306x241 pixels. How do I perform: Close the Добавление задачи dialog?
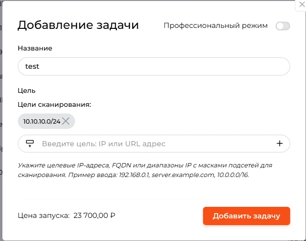302,4
